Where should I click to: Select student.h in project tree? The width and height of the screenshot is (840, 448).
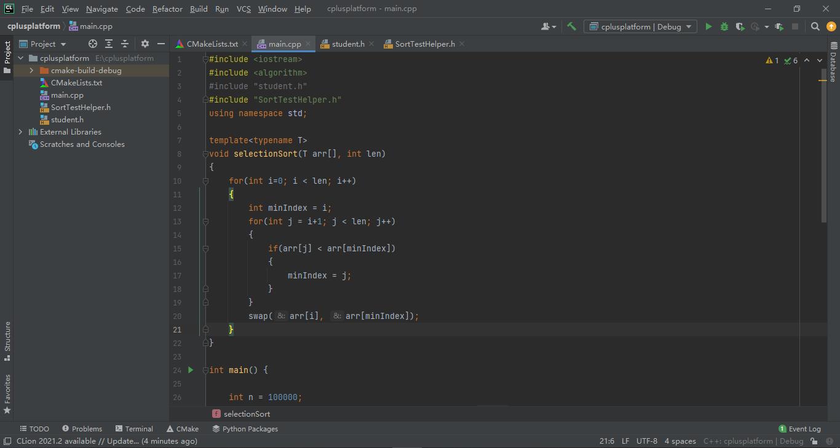[67, 119]
